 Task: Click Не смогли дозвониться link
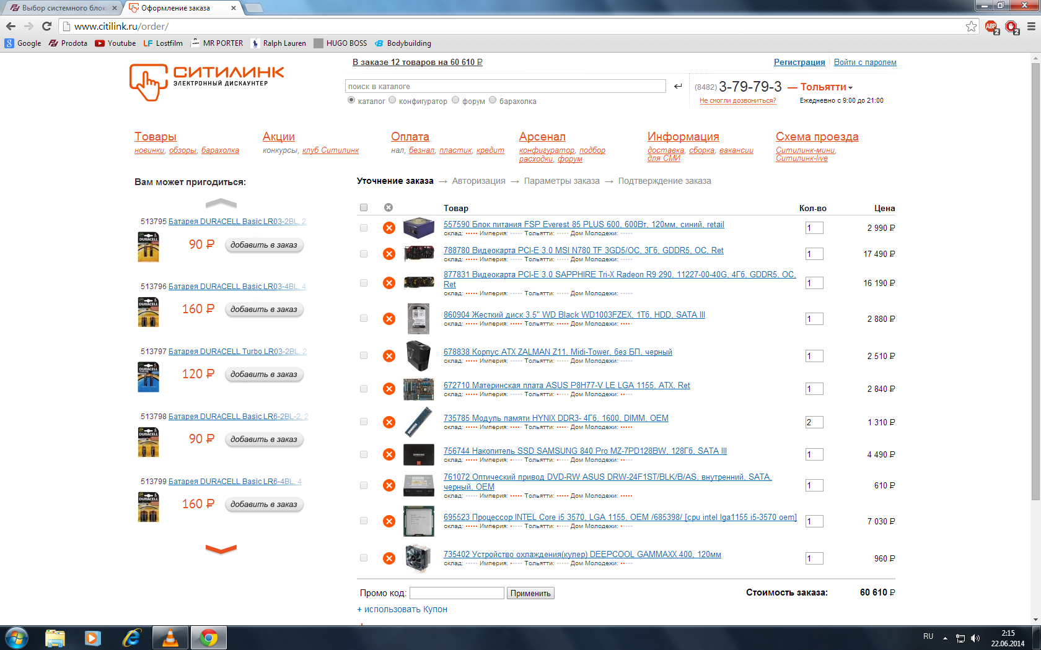click(x=738, y=100)
